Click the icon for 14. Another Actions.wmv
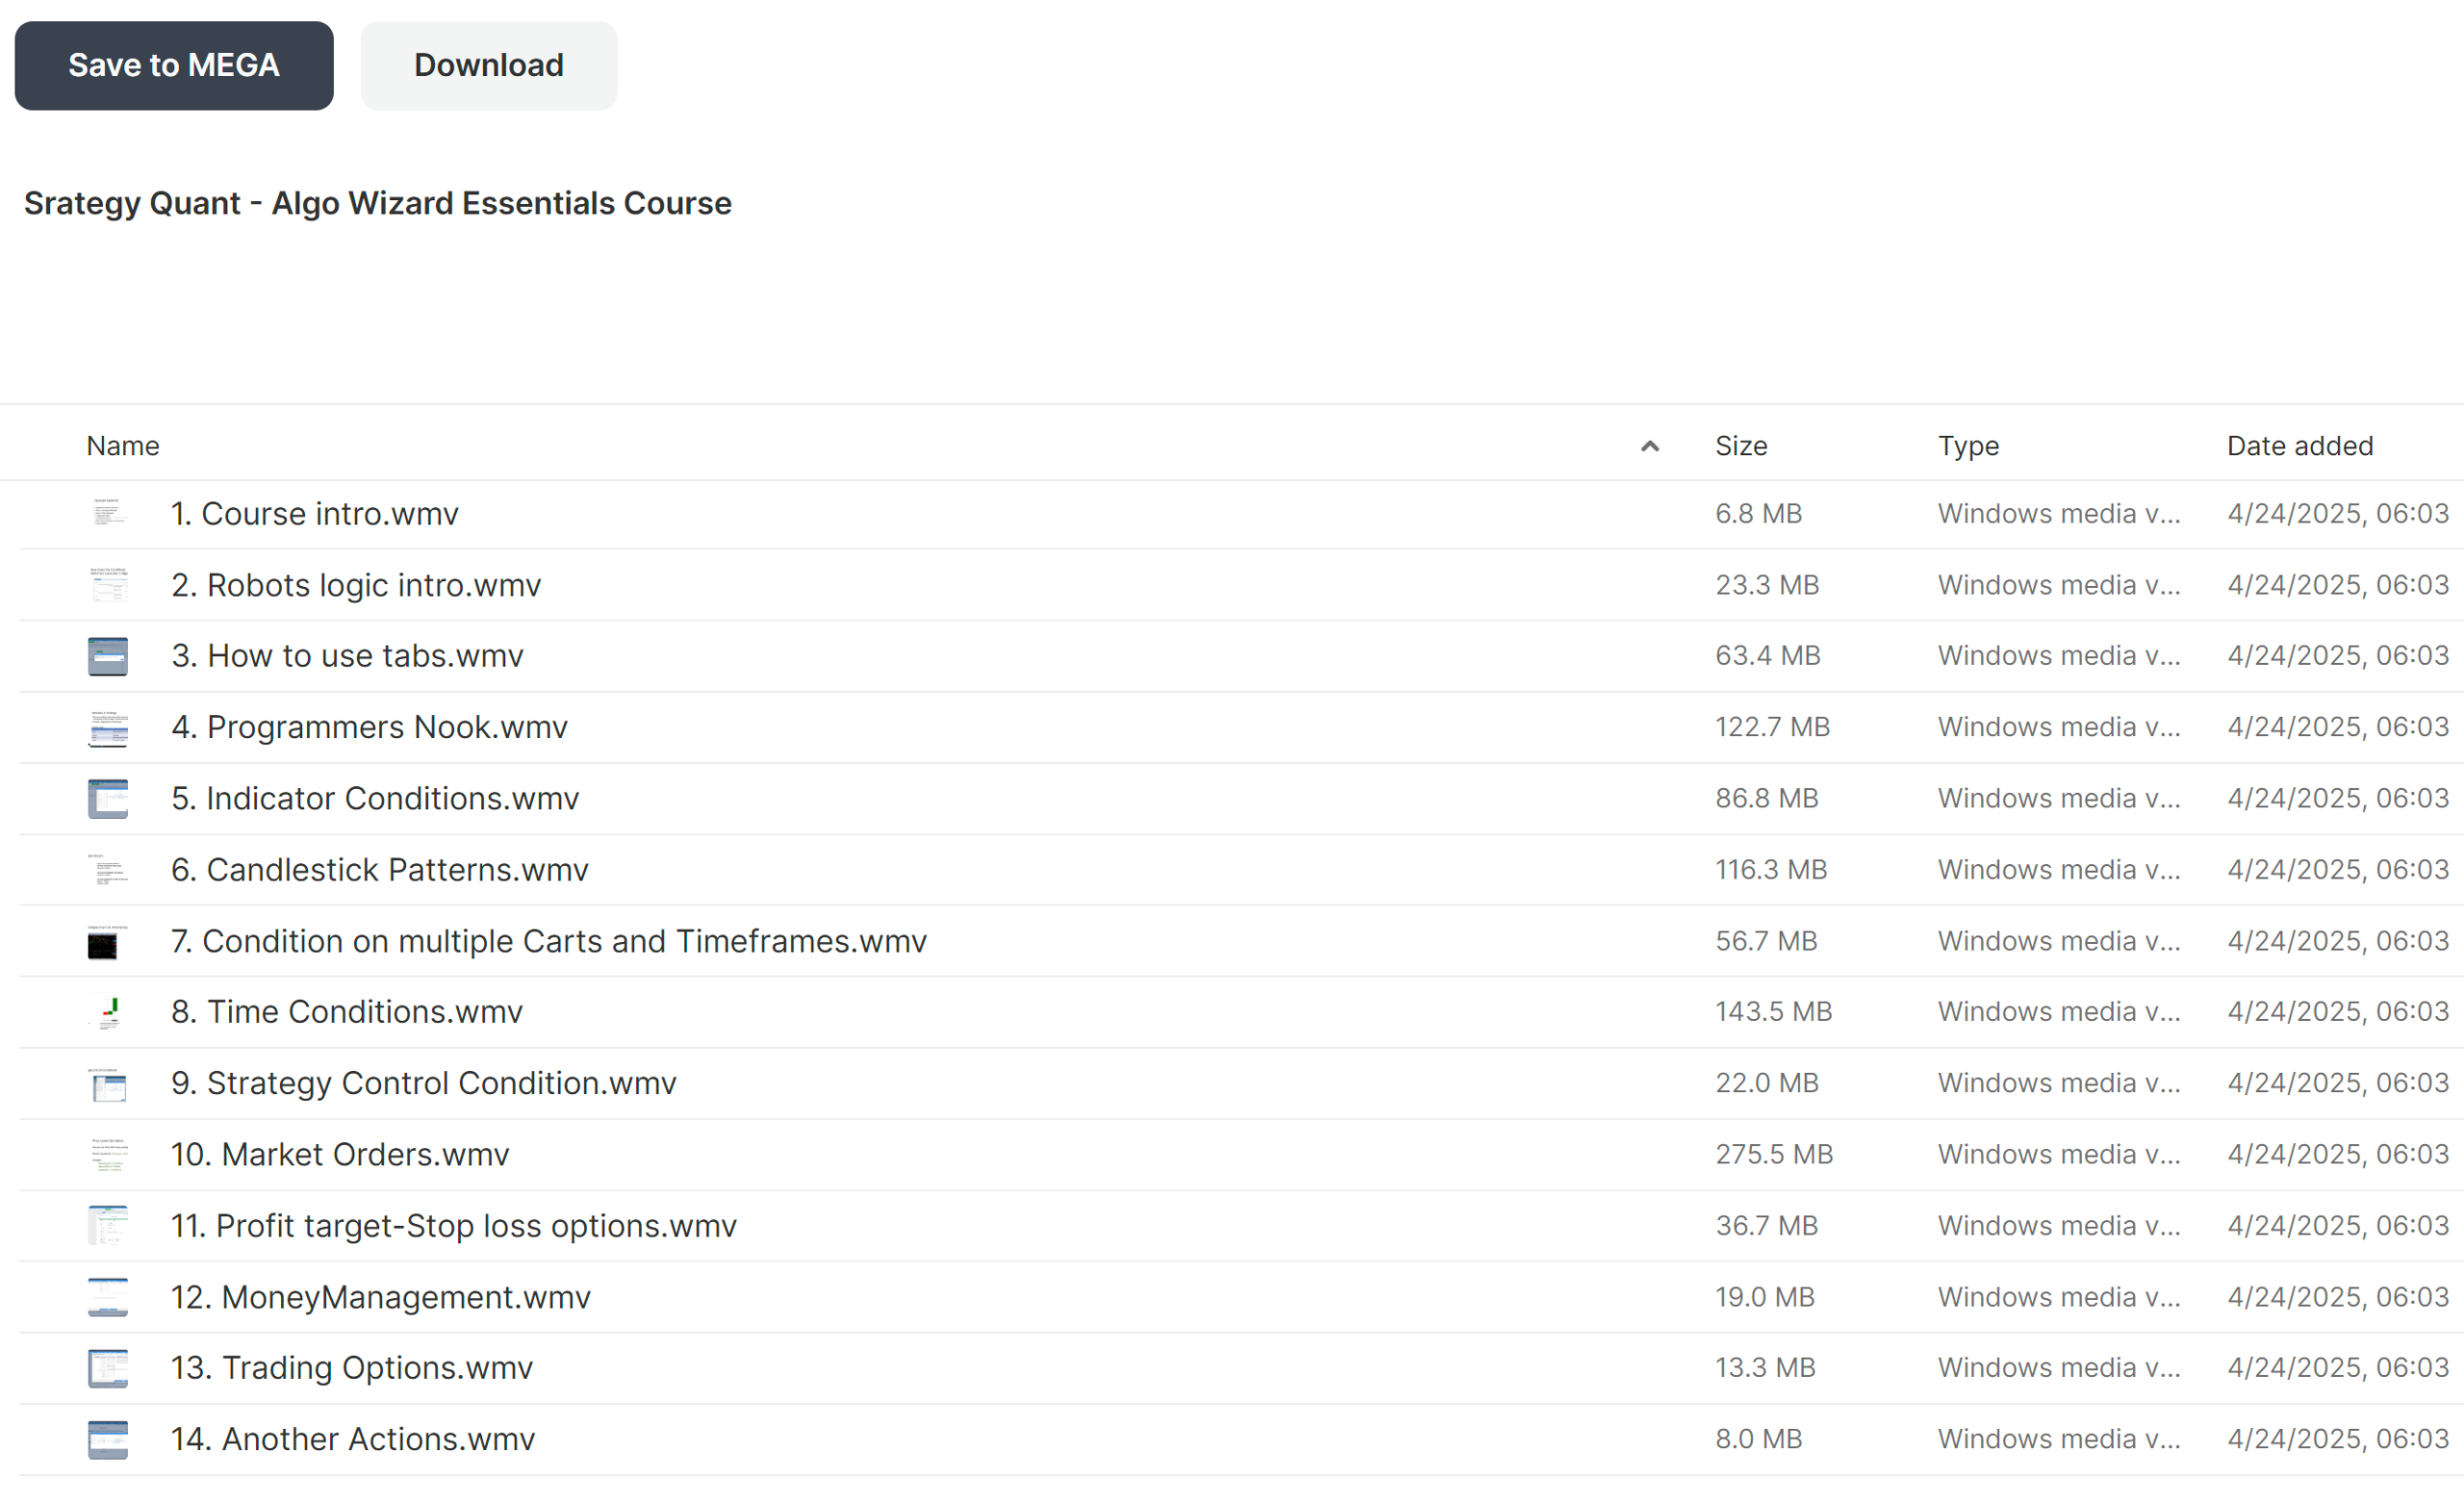Screen dimensions: 2464x1503 tap(108, 1440)
